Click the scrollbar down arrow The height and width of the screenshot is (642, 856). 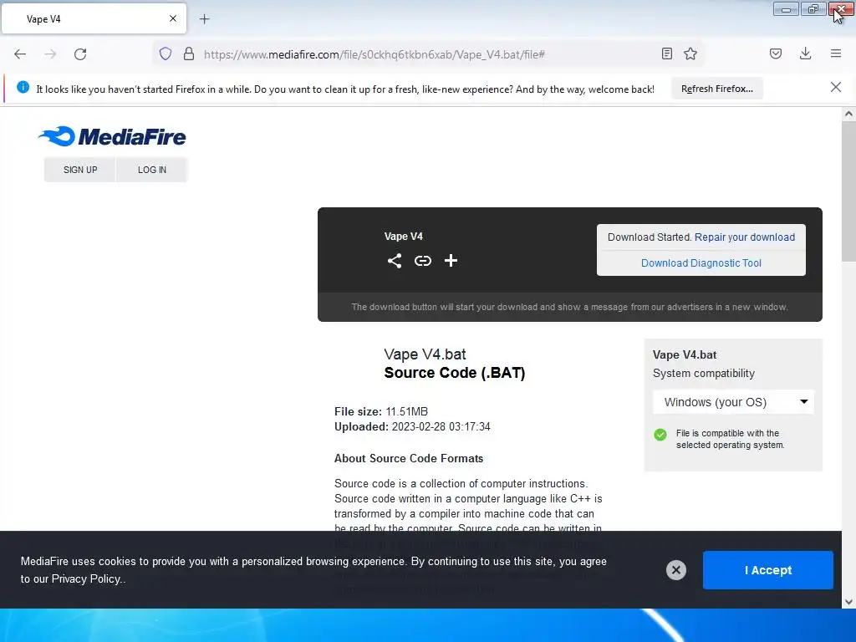[848, 602]
